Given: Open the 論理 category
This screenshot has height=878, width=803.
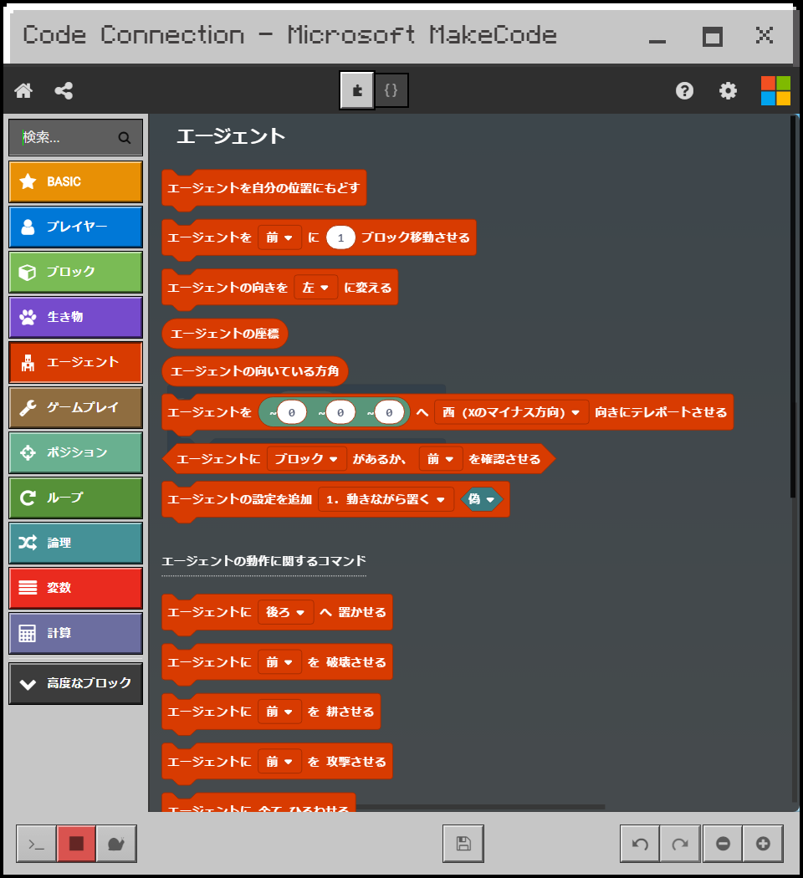Looking at the screenshot, I should point(75,544).
